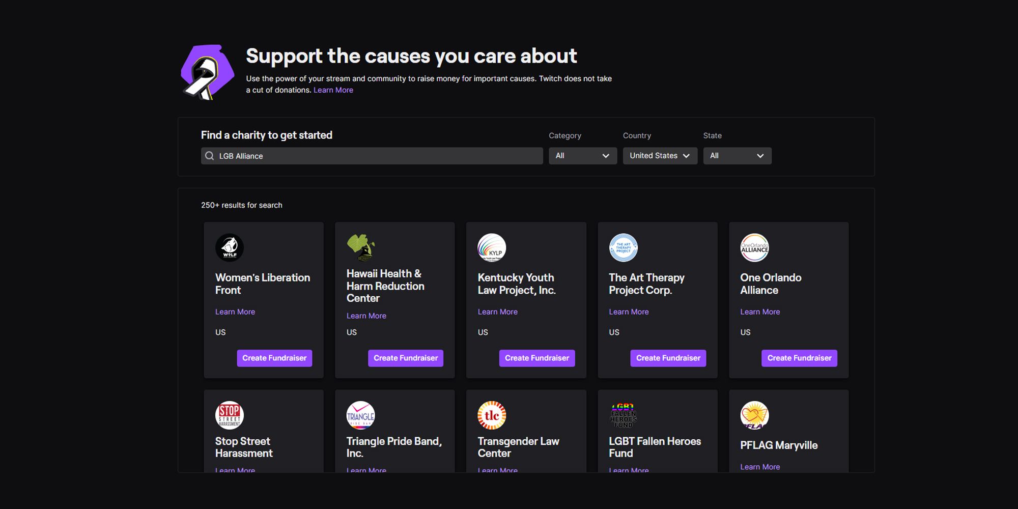Create Fundraiser for Women's Liberation Front
Screen dimensions: 1018x509
(274, 358)
